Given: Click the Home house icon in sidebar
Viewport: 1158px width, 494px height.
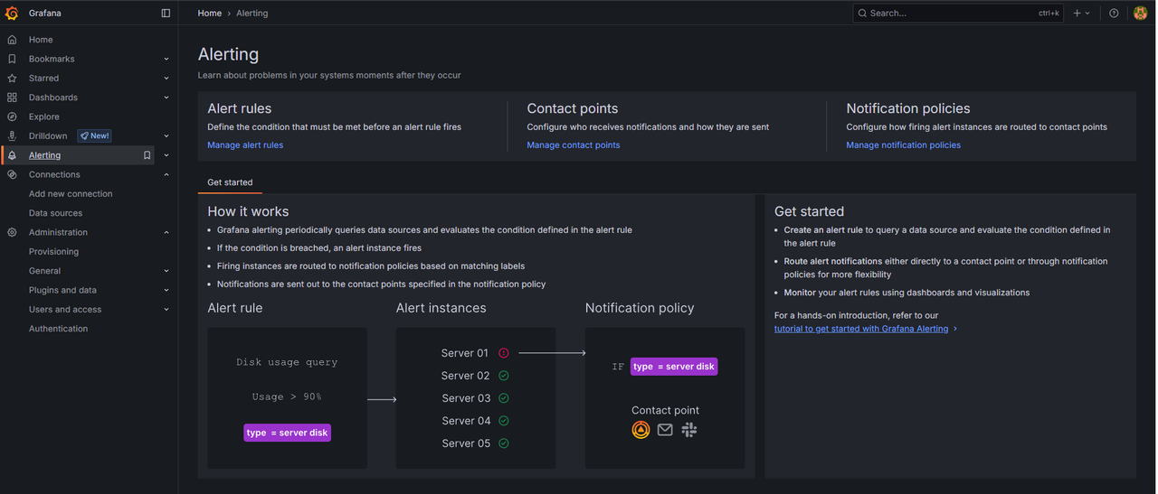Looking at the screenshot, I should pyautogui.click(x=12, y=40).
